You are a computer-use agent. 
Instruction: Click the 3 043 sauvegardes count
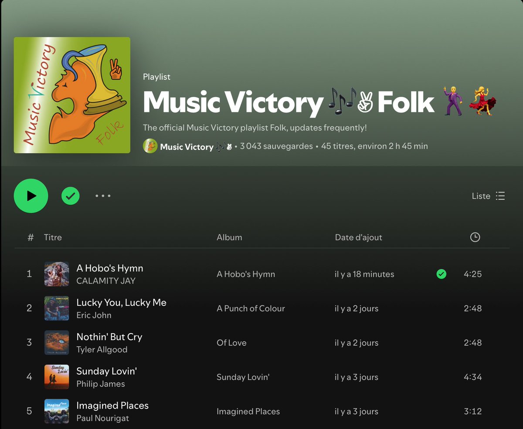click(x=276, y=147)
